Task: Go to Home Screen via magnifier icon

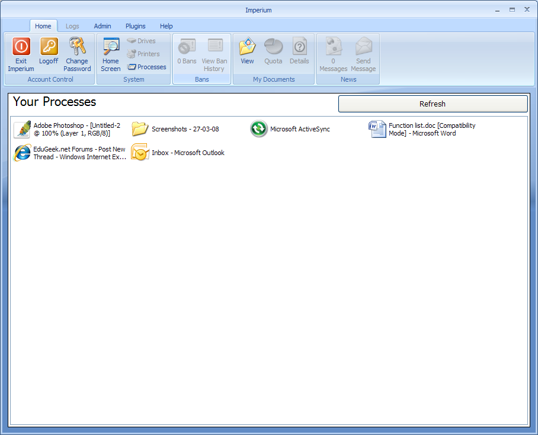Action: click(111, 46)
